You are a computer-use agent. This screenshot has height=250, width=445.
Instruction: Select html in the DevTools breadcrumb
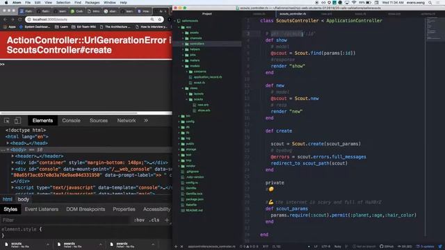(8, 199)
